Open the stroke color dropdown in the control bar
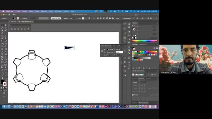 [20, 19]
